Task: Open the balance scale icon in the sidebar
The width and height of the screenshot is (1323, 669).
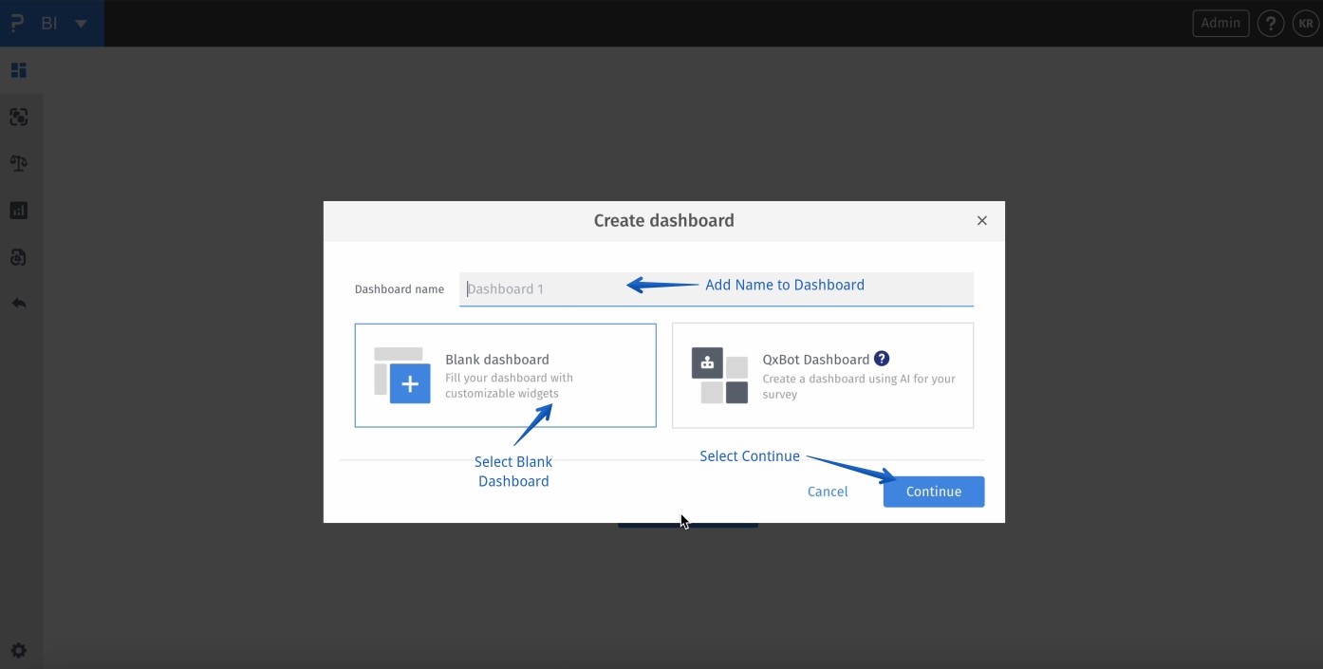Action: pyautogui.click(x=19, y=163)
